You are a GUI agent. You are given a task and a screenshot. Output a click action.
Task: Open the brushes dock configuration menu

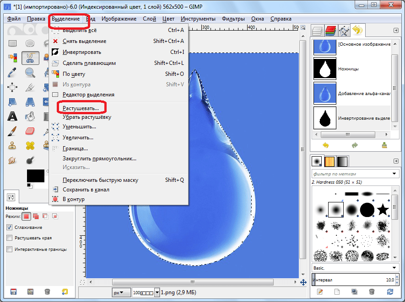tap(396, 161)
